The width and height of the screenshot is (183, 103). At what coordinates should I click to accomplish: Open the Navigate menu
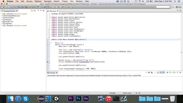[48, 1]
